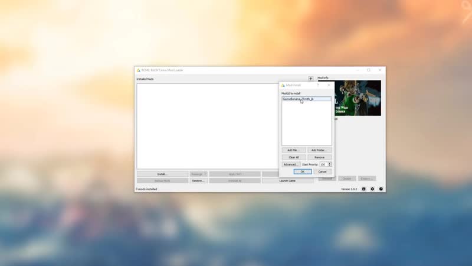Click the Start Priority value field

(x=323, y=164)
